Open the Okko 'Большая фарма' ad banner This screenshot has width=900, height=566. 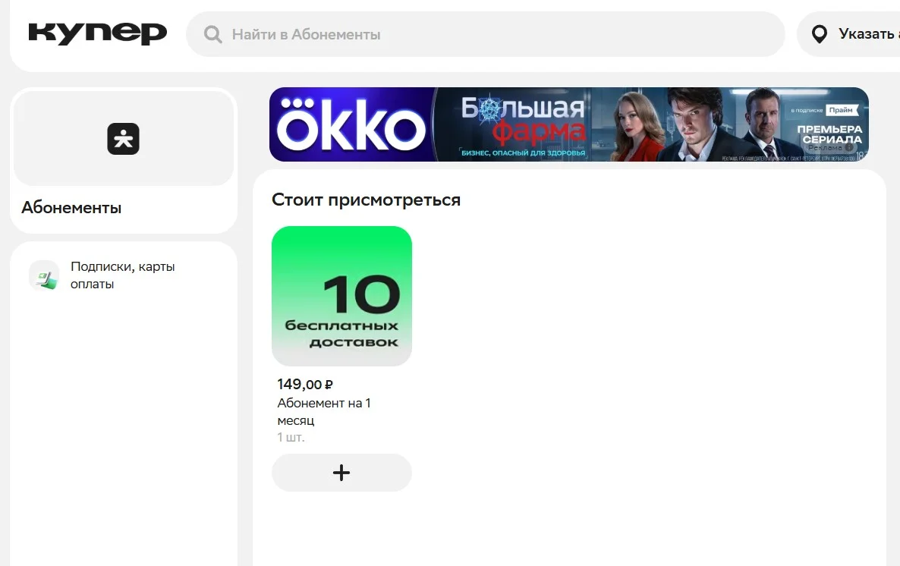point(569,124)
